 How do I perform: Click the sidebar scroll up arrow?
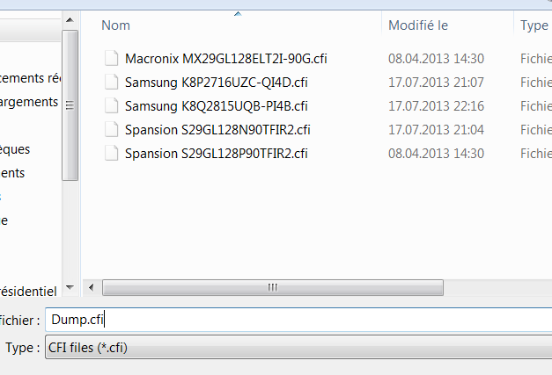tap(70, 20)
